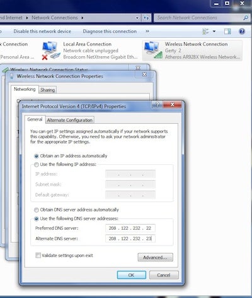Click the change view icon
The width and height of the screenshot is (252, 298).
tap(205, 32)
